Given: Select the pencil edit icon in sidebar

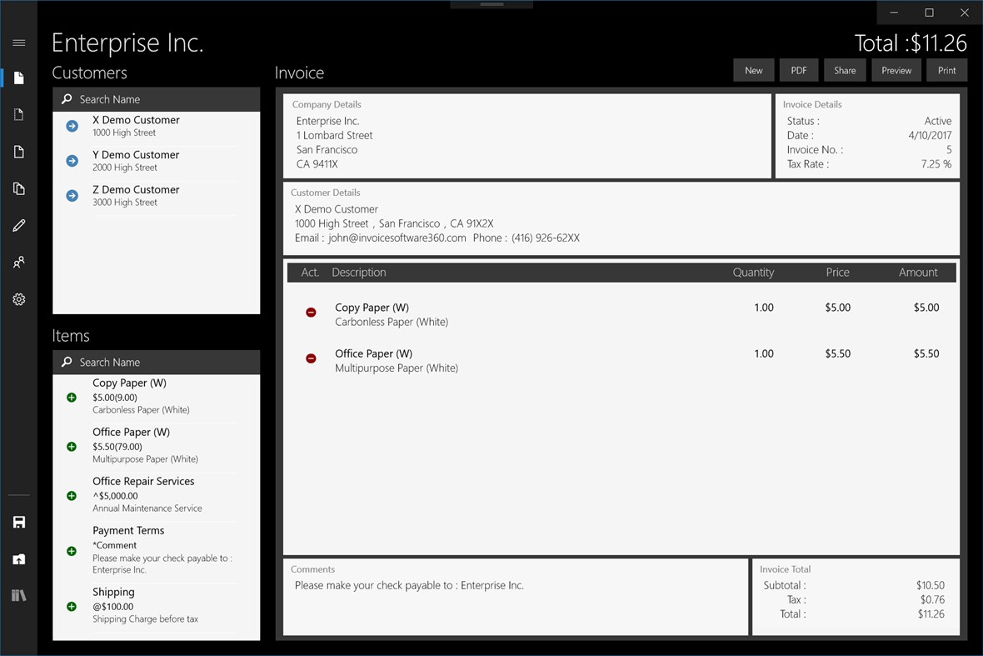Looking at the screenshot, I should (18, 225).
